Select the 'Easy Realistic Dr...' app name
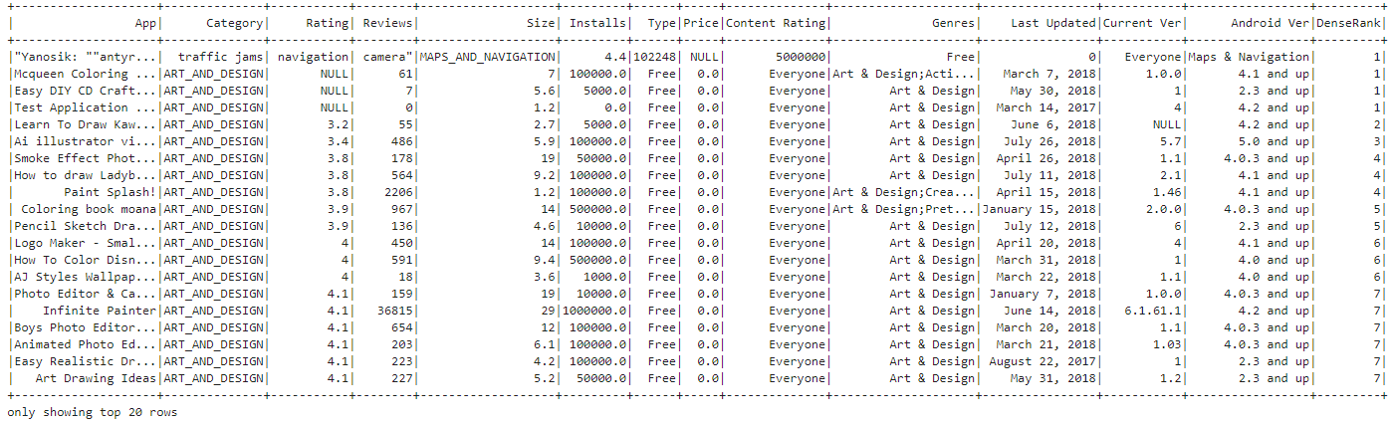Image resolution: width=1394 pixels, height=424 pixels. (85, 361)
